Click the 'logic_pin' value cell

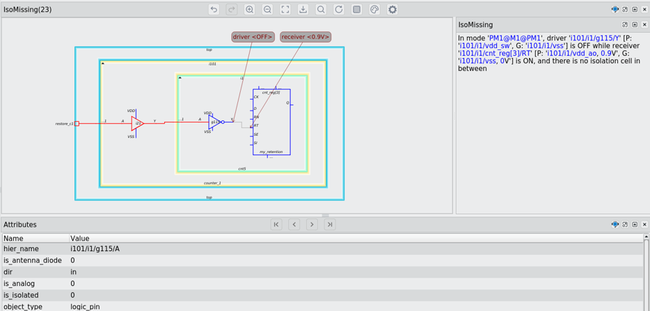click(85, 307)
